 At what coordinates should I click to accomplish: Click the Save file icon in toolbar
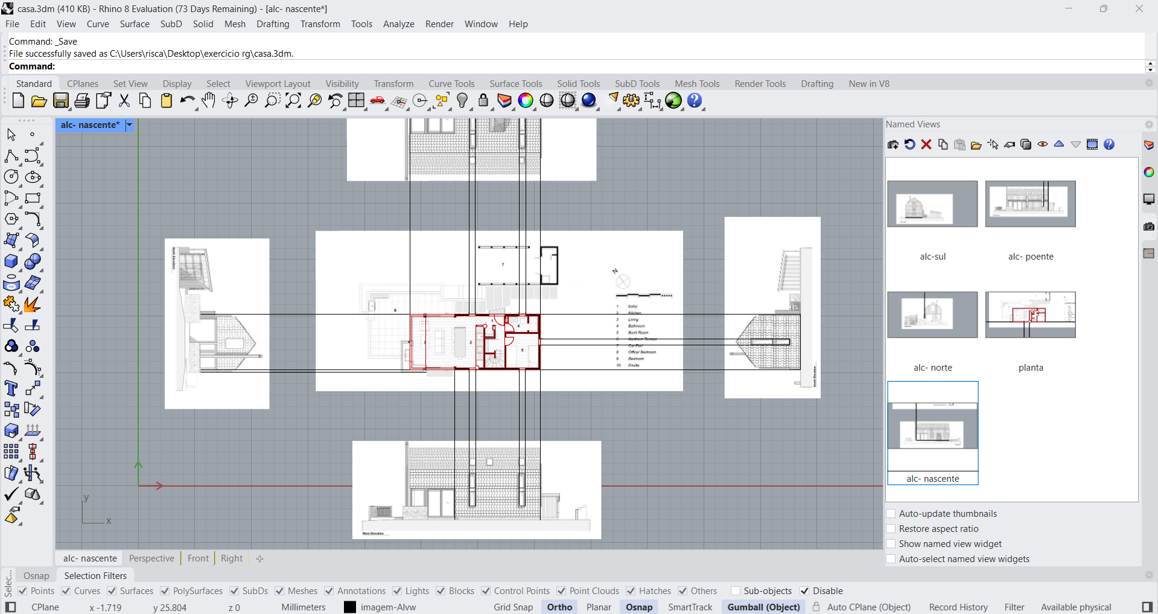[61, 101]
